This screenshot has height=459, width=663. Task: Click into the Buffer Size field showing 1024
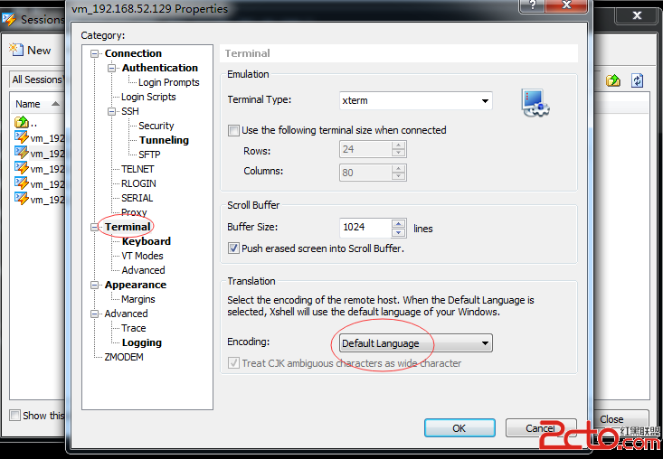point(365,228)
